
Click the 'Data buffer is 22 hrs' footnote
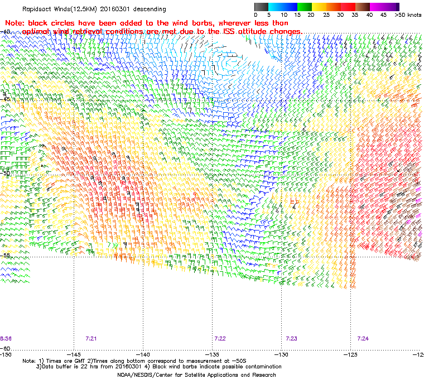point(159,367)
